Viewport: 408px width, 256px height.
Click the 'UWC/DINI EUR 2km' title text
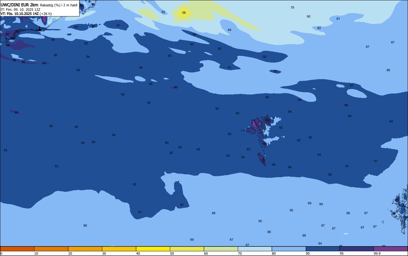point(19,5)
